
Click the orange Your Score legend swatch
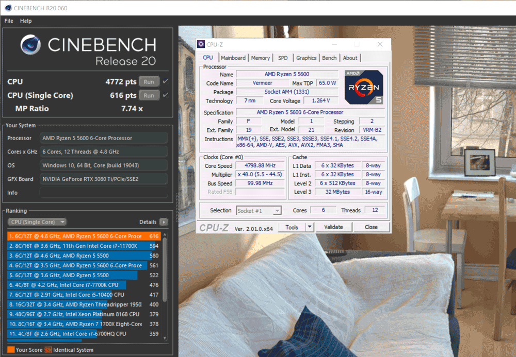(x=11, y=350)
